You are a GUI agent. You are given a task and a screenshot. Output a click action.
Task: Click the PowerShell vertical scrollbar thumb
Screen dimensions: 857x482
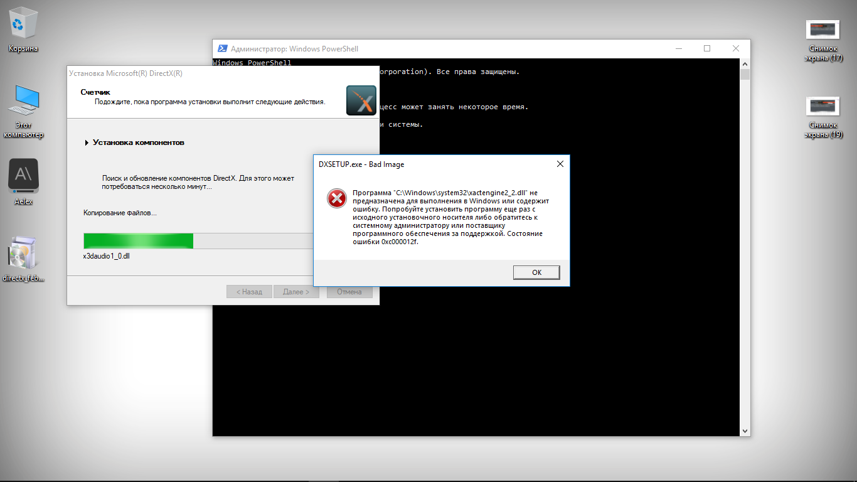745,75
